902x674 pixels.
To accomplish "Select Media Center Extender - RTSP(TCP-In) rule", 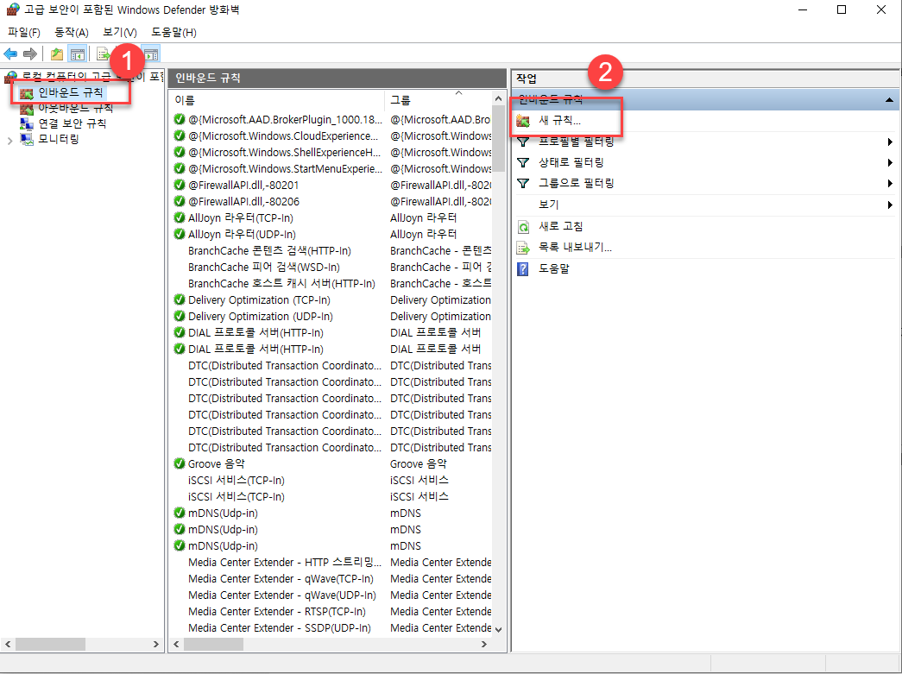I will 277,611.
